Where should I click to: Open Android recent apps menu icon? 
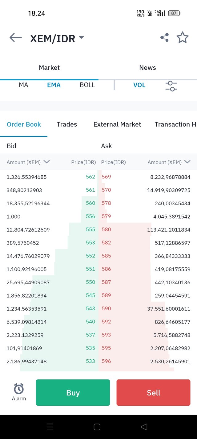50,427
